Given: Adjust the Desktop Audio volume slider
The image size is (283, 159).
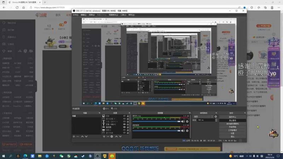Looking at the screenshot, I should pos(156,131).
